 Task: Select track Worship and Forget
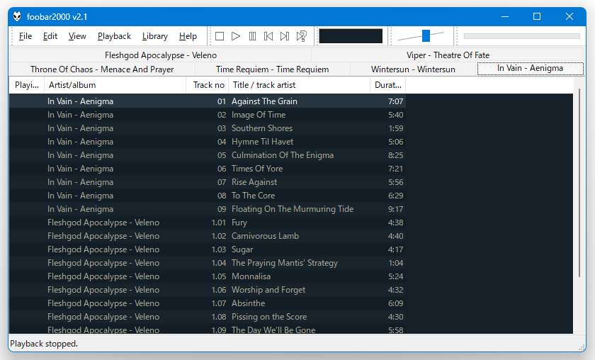(x=207, y=290)
